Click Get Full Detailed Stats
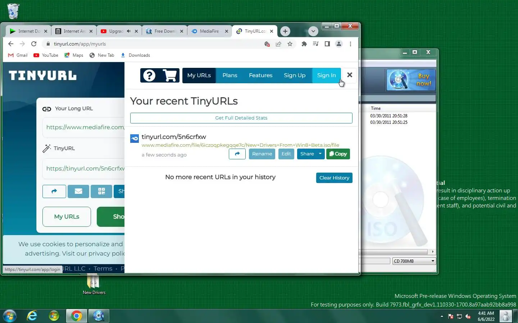 241,118
